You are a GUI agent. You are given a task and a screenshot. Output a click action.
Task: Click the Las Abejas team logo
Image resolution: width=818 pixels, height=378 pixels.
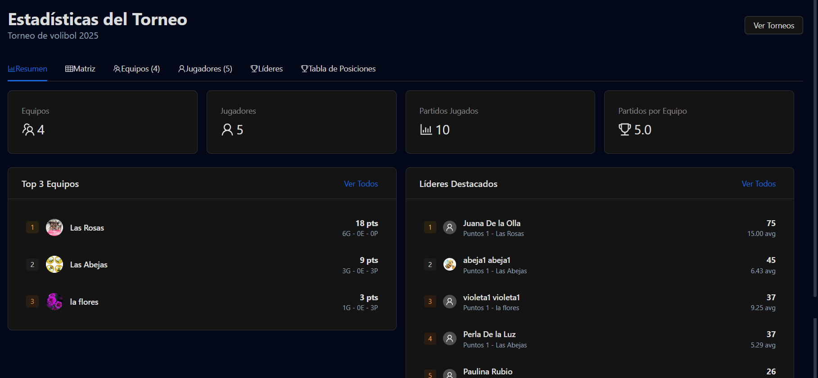[x=54, y=264]
